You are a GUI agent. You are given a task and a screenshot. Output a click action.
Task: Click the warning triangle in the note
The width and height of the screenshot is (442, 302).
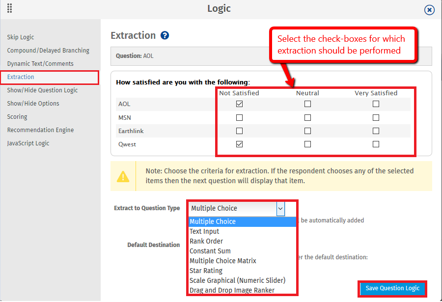(123, 177)
